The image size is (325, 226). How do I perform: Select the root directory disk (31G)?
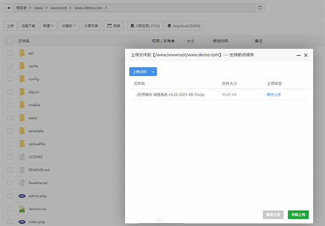click(145, 25)
